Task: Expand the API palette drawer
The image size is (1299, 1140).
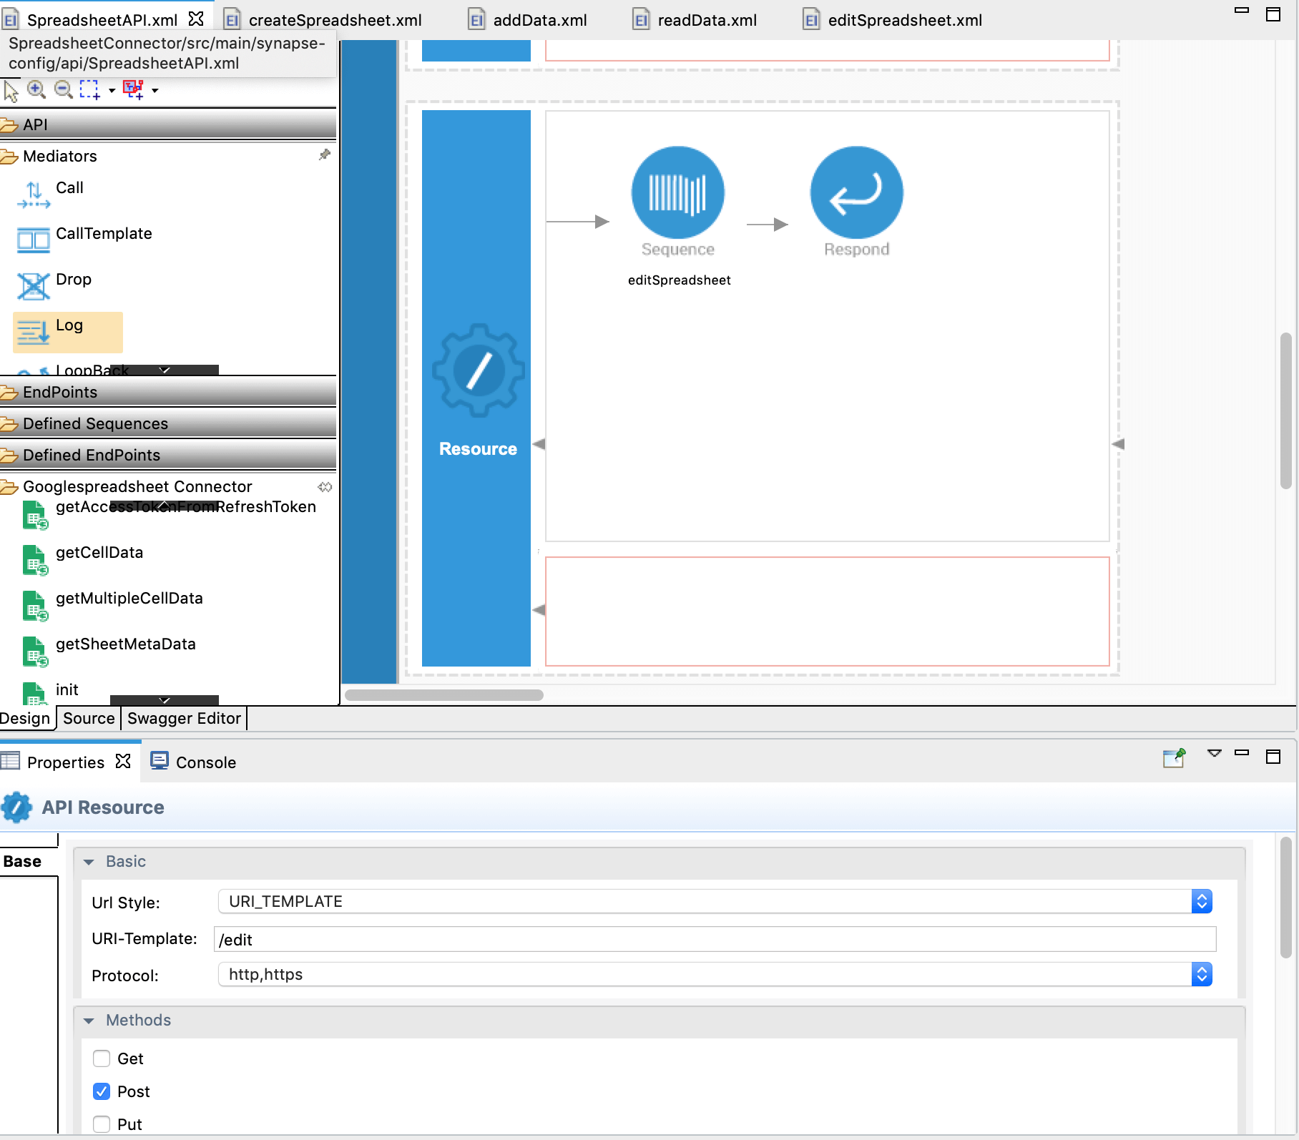Action: tap(168, 124)
